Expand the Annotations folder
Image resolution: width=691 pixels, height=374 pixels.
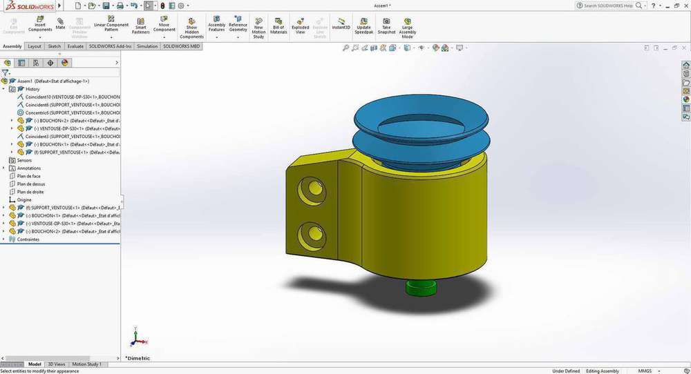pos(4,168)
